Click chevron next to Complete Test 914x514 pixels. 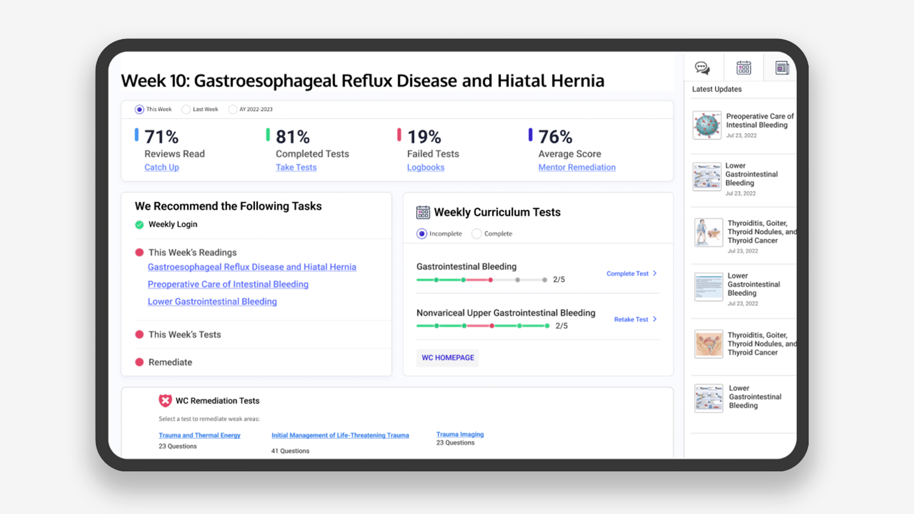pyautogui.click(x=655, y=273)
